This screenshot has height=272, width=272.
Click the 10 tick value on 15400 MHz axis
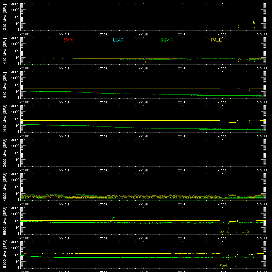(17, 262)
